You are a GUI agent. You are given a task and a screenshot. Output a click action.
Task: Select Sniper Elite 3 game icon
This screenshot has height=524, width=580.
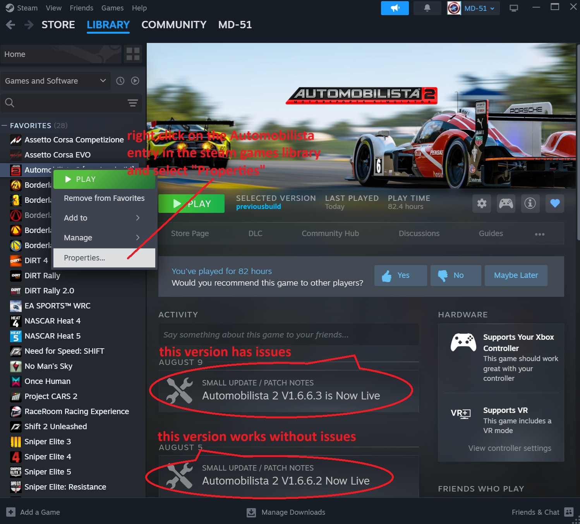coord(15,442)
